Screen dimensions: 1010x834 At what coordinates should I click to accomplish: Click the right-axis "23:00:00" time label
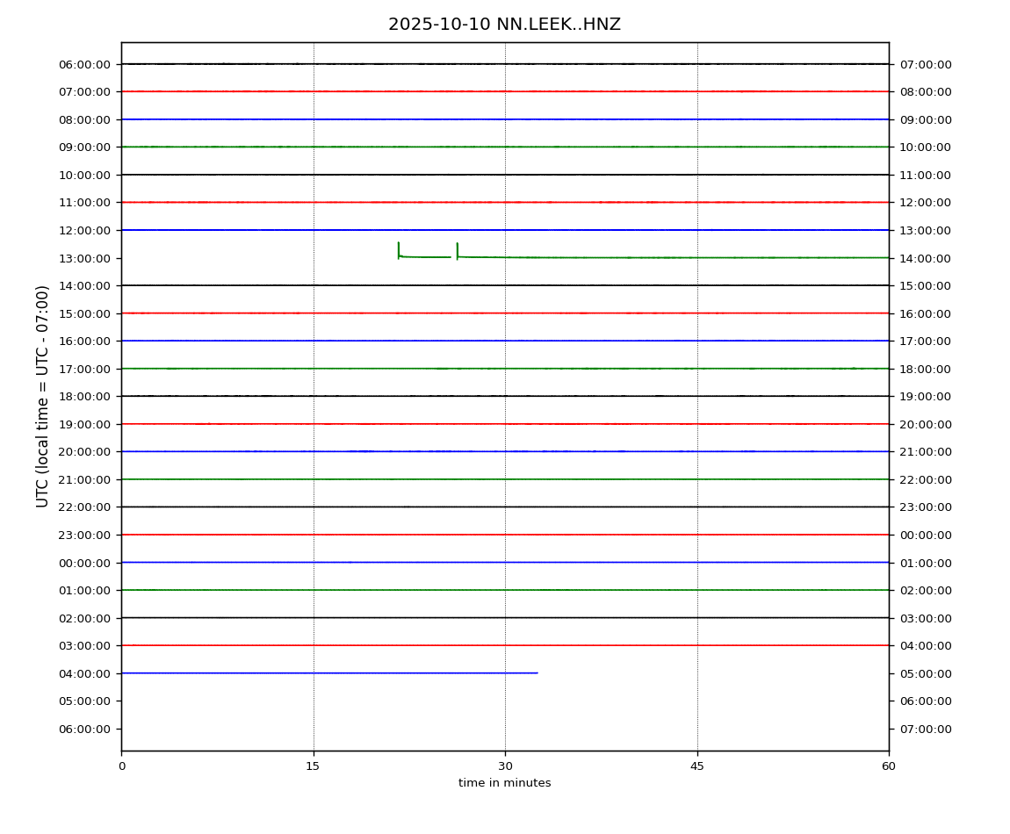click(x=926, y=507)
